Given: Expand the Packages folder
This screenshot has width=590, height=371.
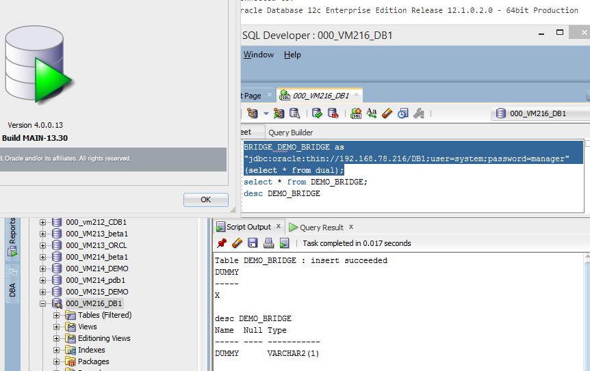Looking at the screenshot, I should 56,361.
